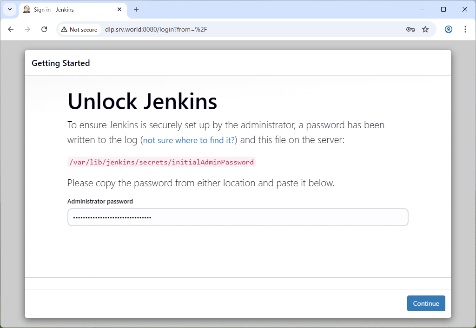
Task: Open the password manager key icon
Action: click(410, 29)
